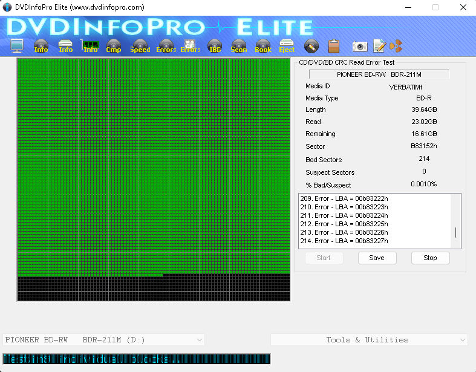476x372 pixels.
Task: Click the Media Type value BD-R
Action: (424, 98)
